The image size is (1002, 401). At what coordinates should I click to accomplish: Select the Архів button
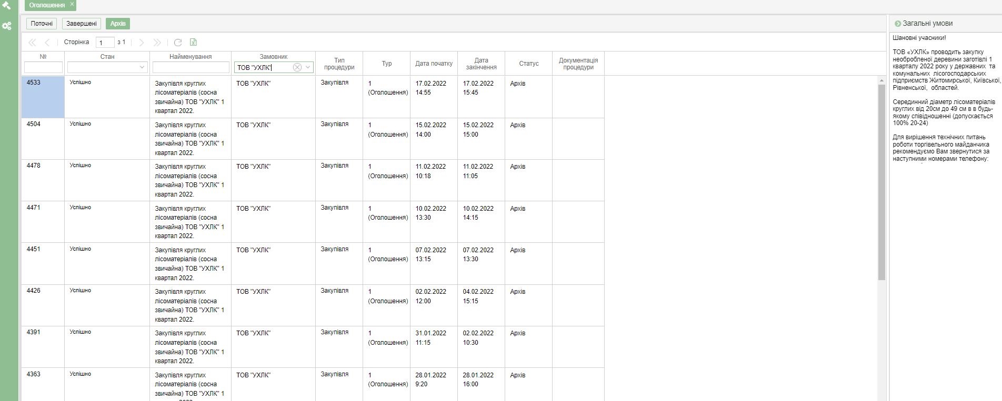tap(118, 24)
